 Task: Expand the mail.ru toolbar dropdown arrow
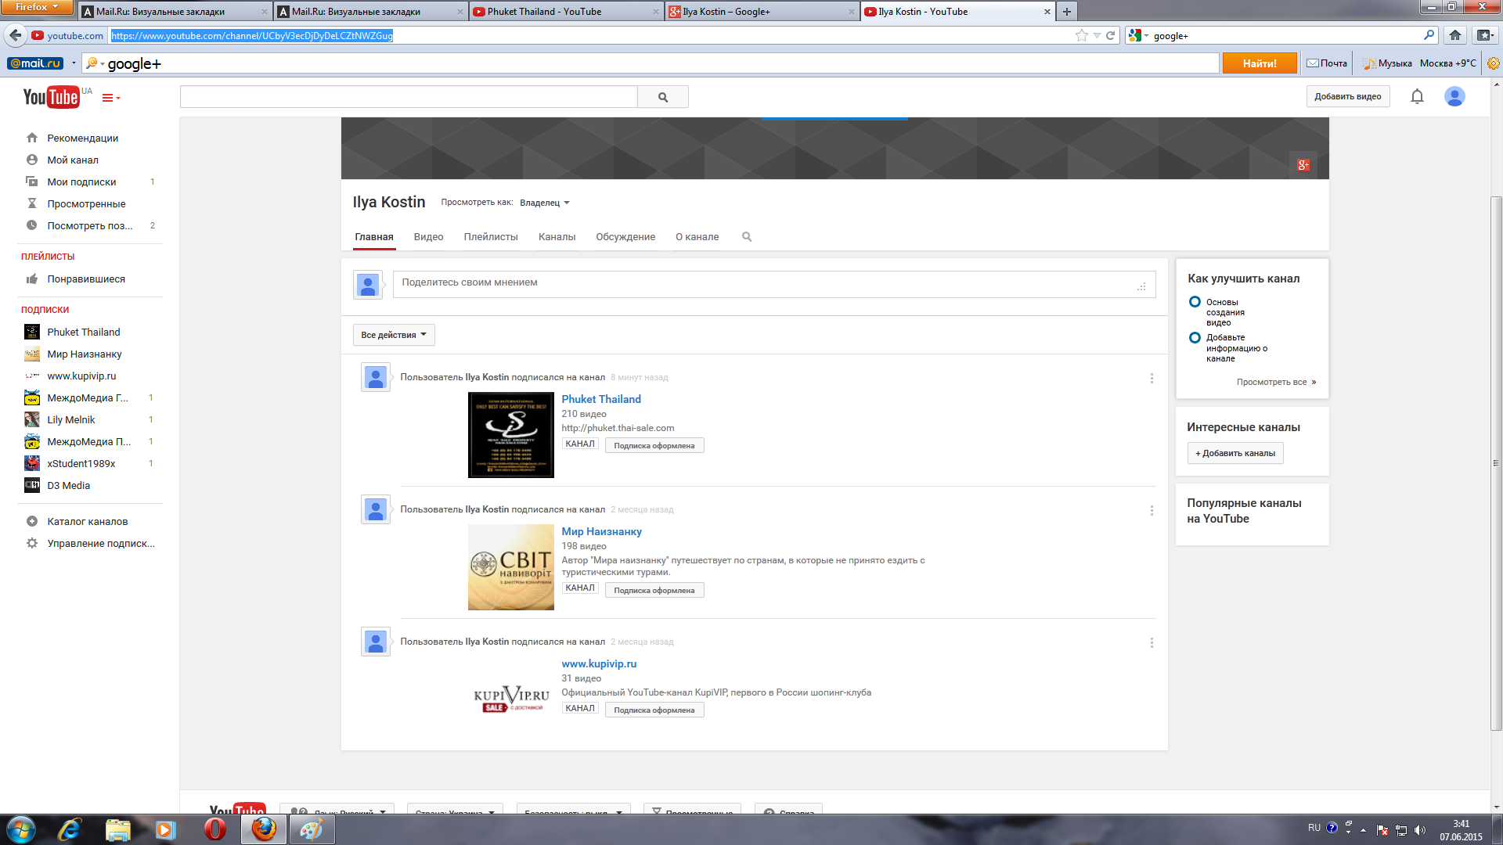[74, 63]
